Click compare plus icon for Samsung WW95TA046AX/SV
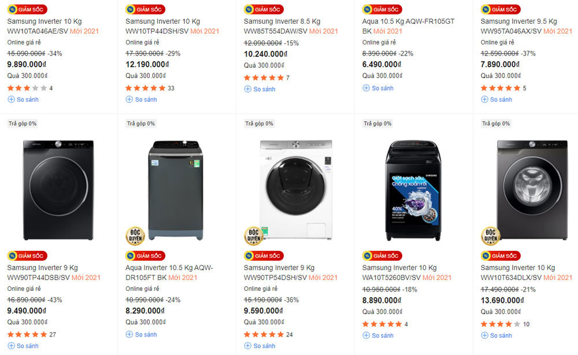 [484, 99]
